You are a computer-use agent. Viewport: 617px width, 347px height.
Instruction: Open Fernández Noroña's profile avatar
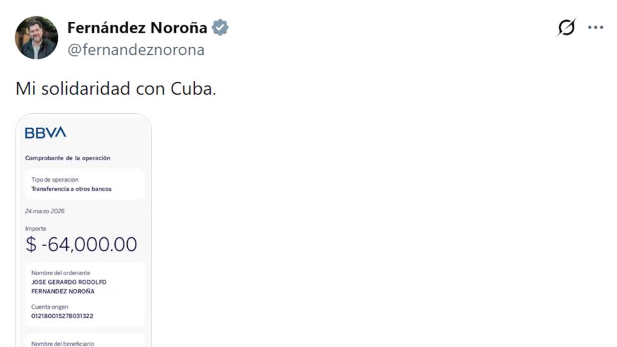pyautogui.click(x=36, y=38)
